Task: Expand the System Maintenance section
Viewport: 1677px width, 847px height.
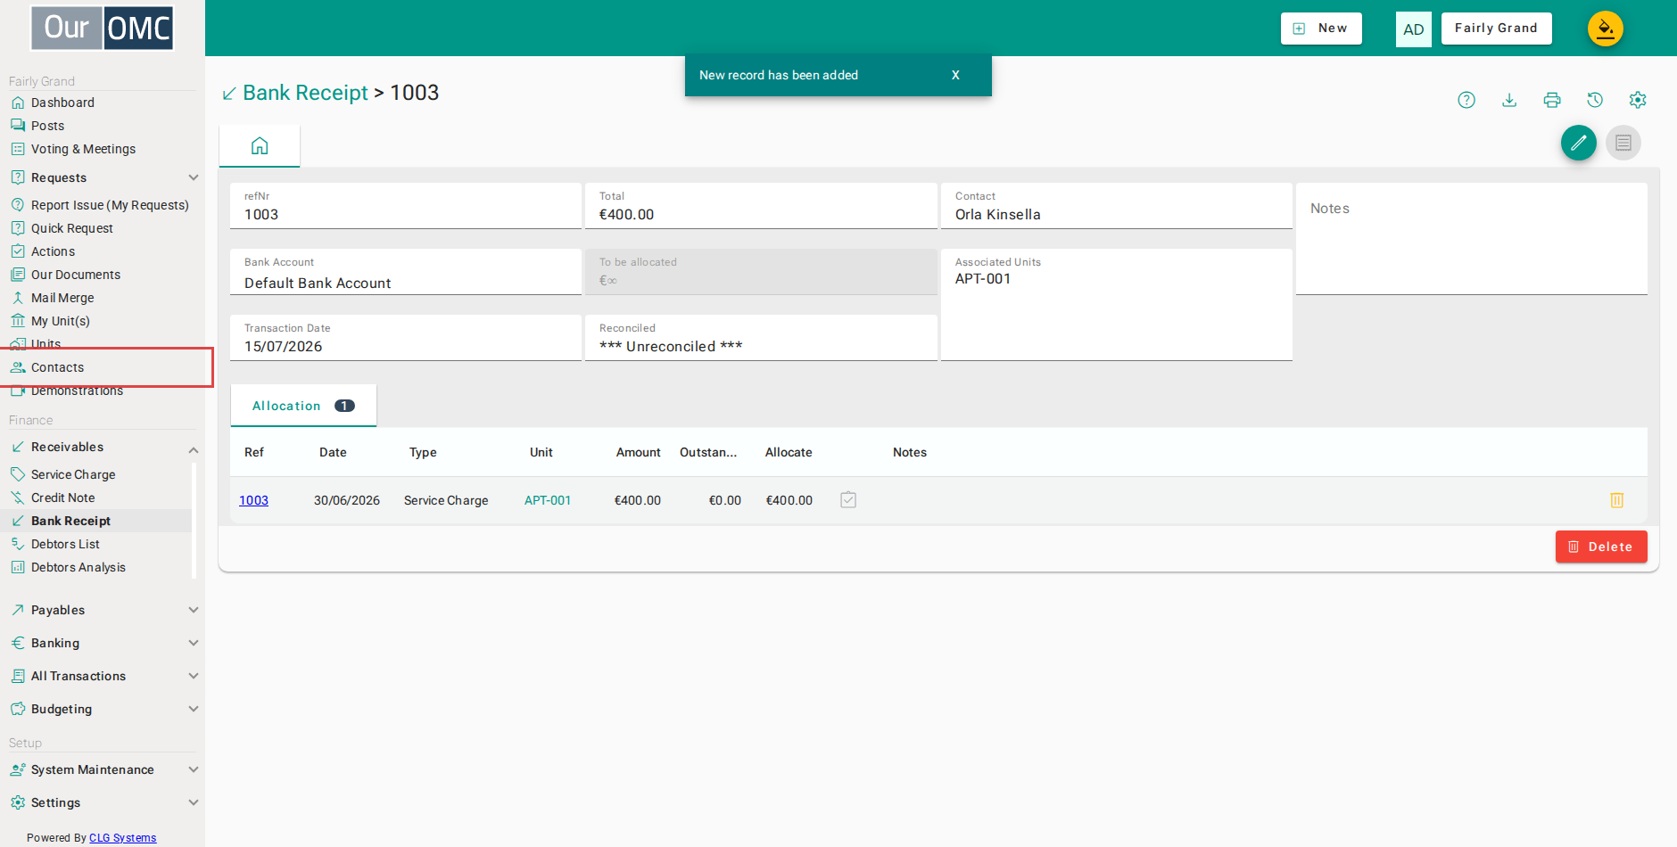Action: pos(194,769)
